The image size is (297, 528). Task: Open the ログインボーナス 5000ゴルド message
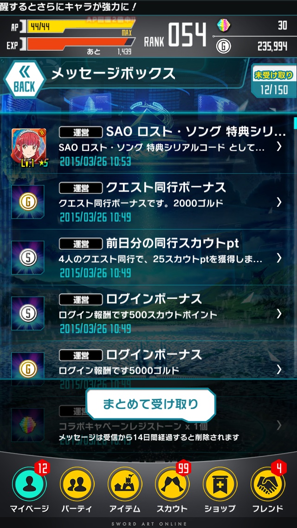click(148, 365)
